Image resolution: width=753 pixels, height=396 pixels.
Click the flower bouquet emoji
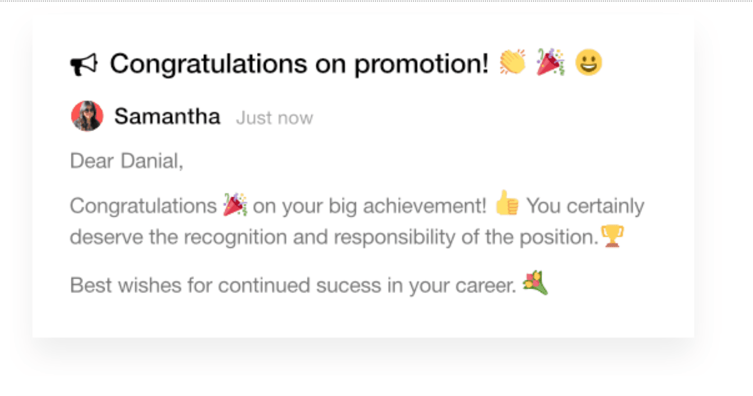click(x=535, y=283)
